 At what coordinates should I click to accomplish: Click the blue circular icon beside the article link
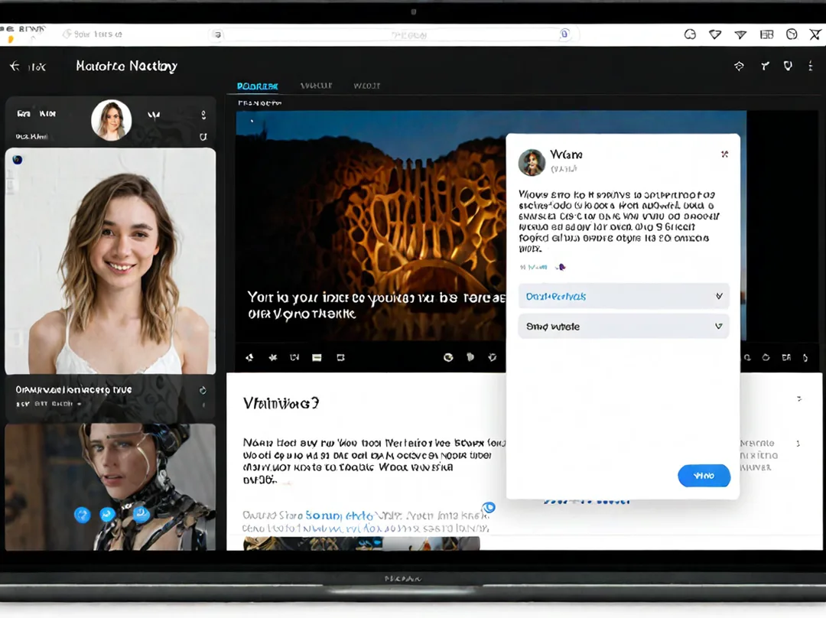pyautogui.click(x=489, y=507)
